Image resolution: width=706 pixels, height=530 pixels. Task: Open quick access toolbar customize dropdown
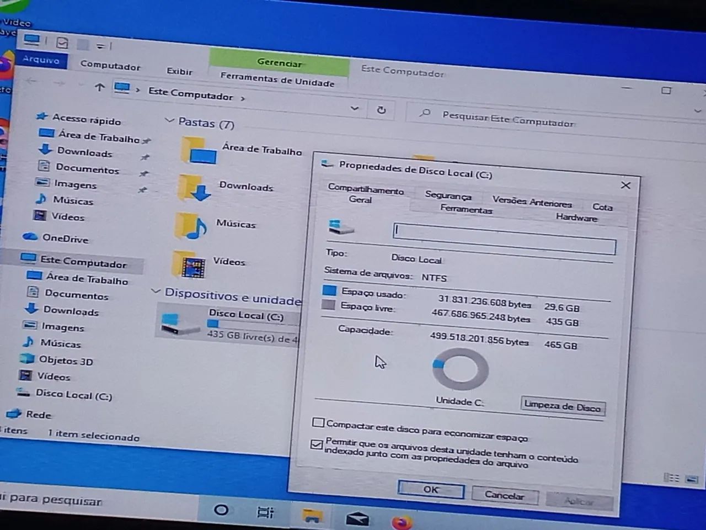coord(100,45)
